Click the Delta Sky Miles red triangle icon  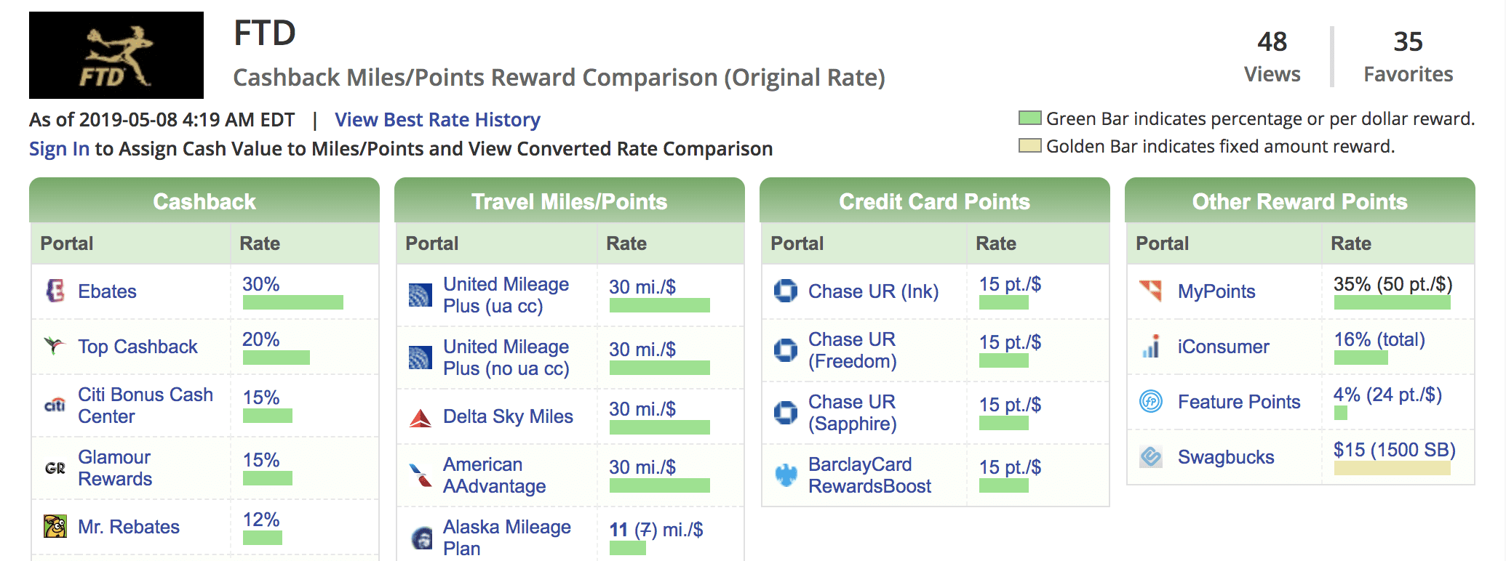click(421, 417)
